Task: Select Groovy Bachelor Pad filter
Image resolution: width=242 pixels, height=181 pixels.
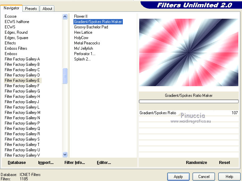Action: click(91, 27)
